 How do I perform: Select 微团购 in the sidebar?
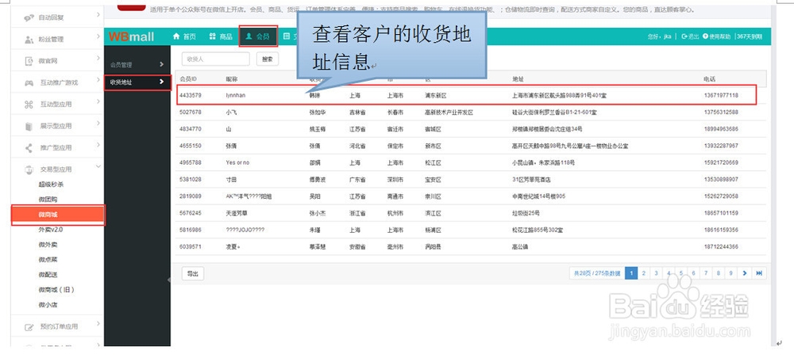tap(48, 200)
